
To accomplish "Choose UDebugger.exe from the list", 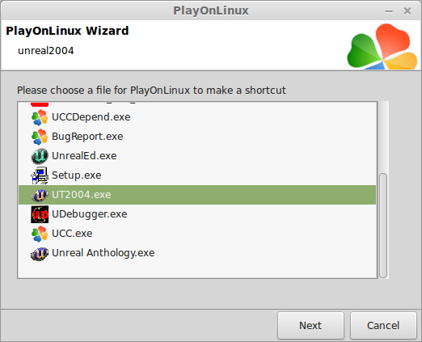I will pyautogui.click(x=197, y=214).
